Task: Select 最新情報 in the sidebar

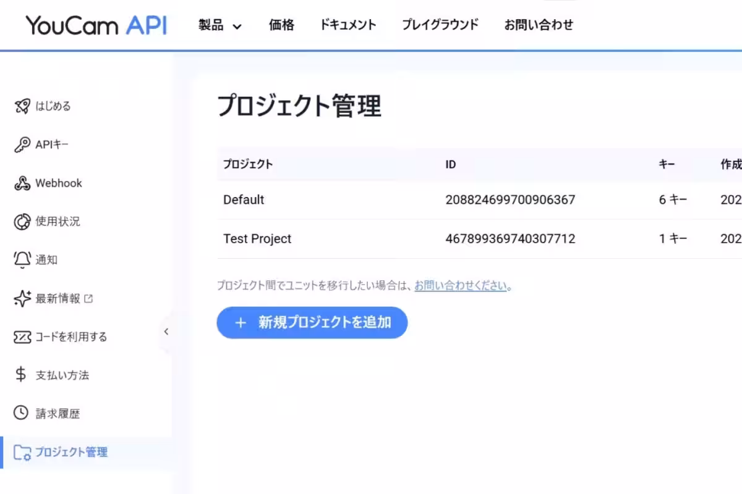Action: coord(58,299)
